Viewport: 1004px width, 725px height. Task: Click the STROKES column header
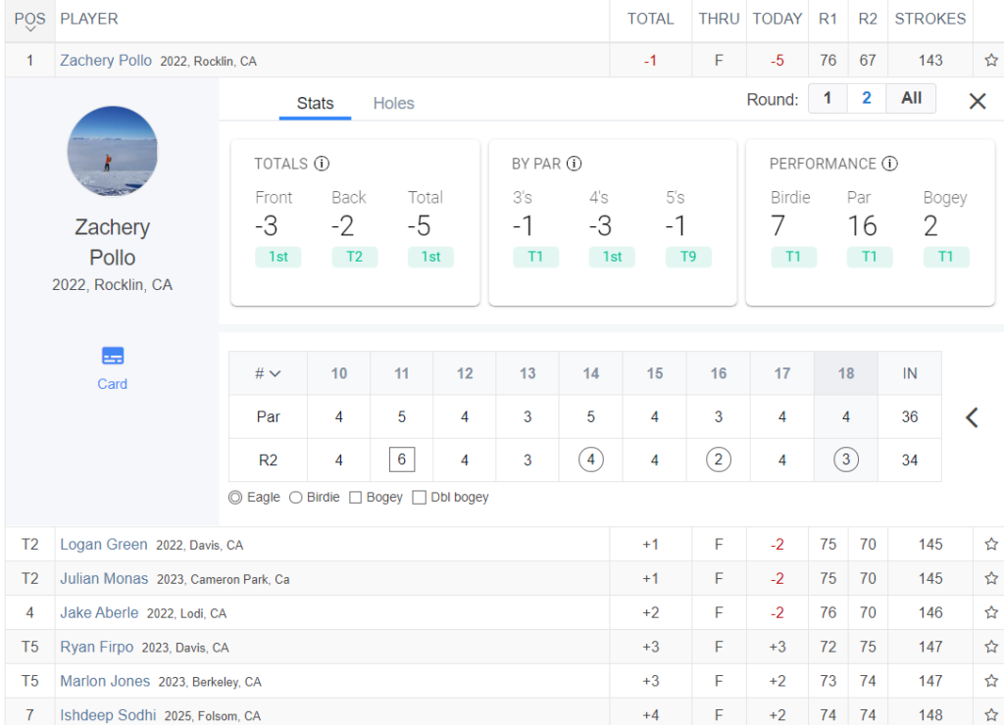929,20
